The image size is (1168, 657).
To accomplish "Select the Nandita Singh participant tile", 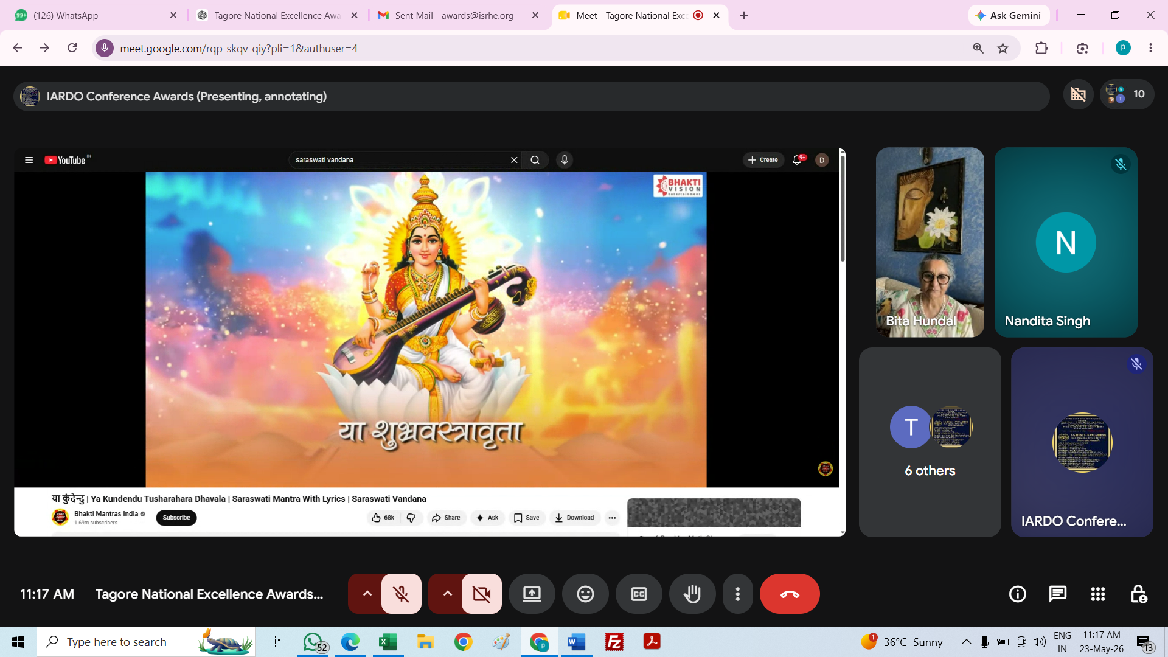I will tap(1066, 242).
